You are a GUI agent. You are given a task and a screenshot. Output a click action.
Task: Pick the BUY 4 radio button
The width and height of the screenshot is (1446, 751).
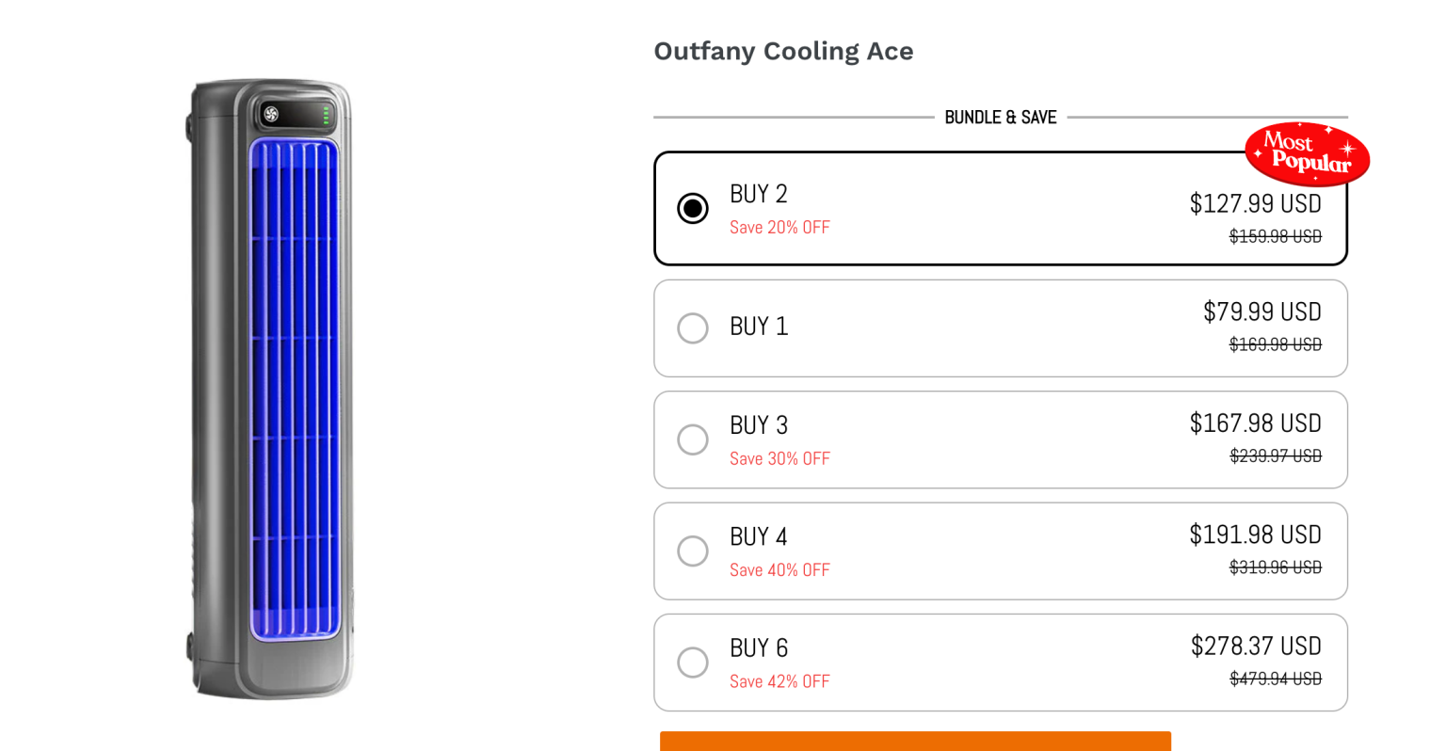[693, 551]
